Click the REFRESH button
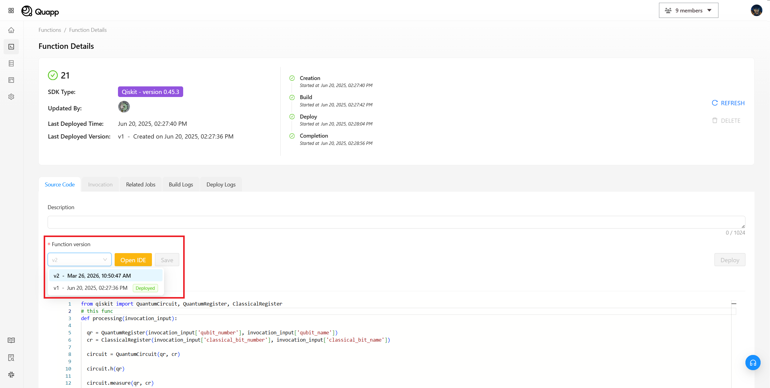Screen dimensions: 770x388 tap(728, 103)
